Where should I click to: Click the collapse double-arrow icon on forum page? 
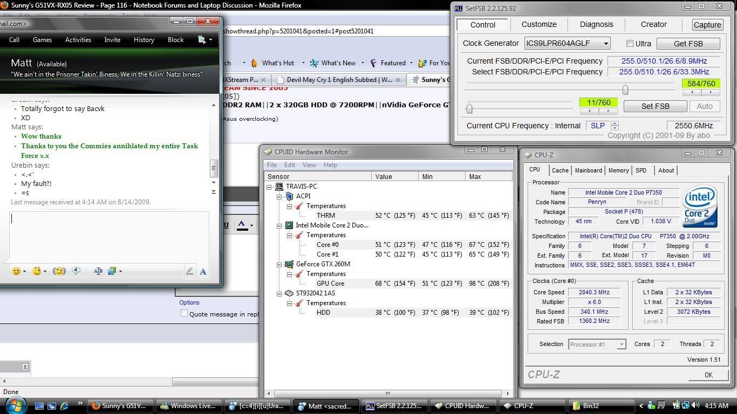pyautogui.click(x=25, y=367)
